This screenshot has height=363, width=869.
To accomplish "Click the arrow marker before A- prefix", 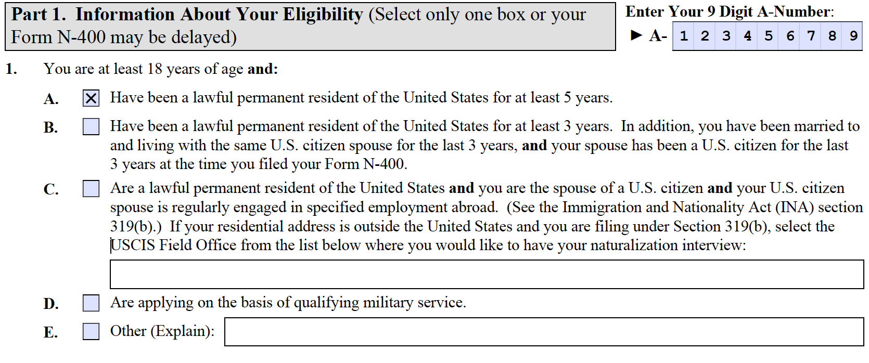I will [x=636, y=35].
